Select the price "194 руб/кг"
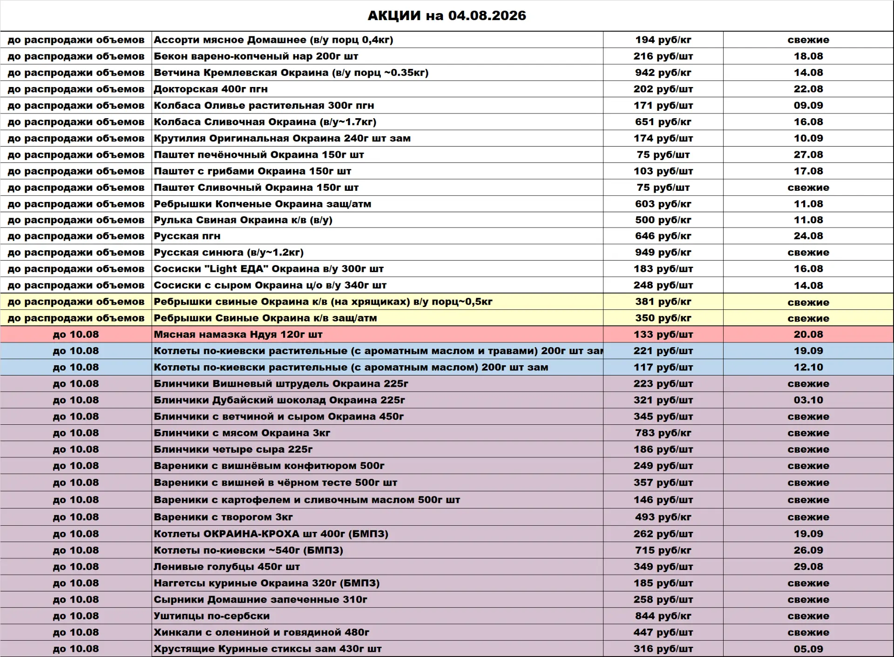This screenshot has width=894, height=657. pyautogui.click(x=663, y=40)
